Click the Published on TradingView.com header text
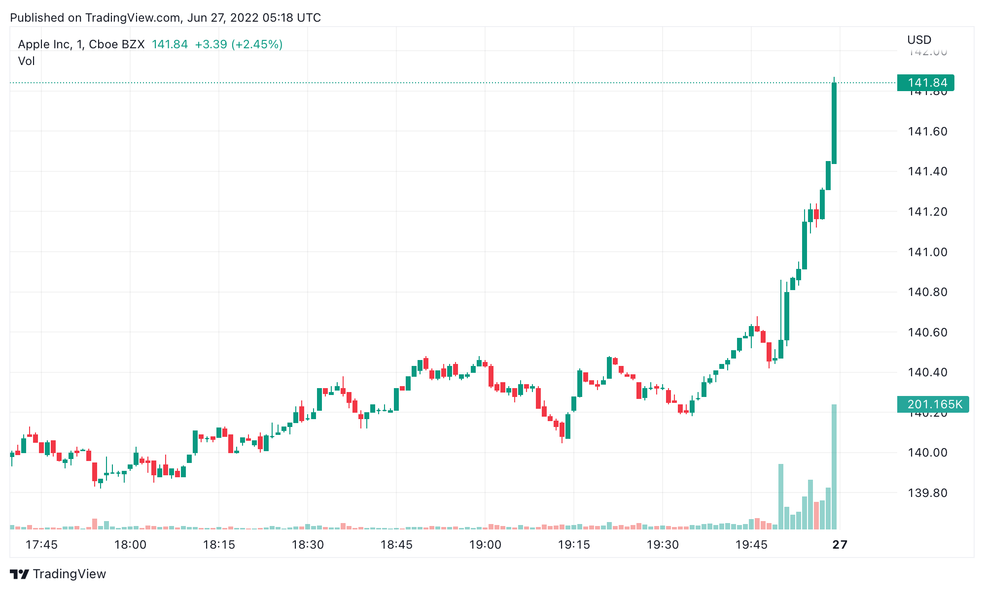The width and height of the screenshot is (984, 592). click(x=165, y=18)
